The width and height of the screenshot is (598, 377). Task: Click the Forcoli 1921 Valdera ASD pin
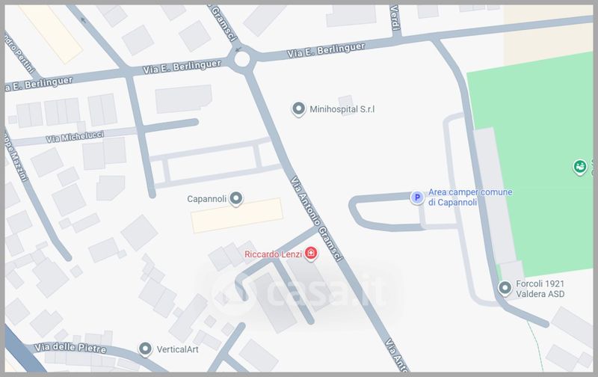tap(505, 288)
